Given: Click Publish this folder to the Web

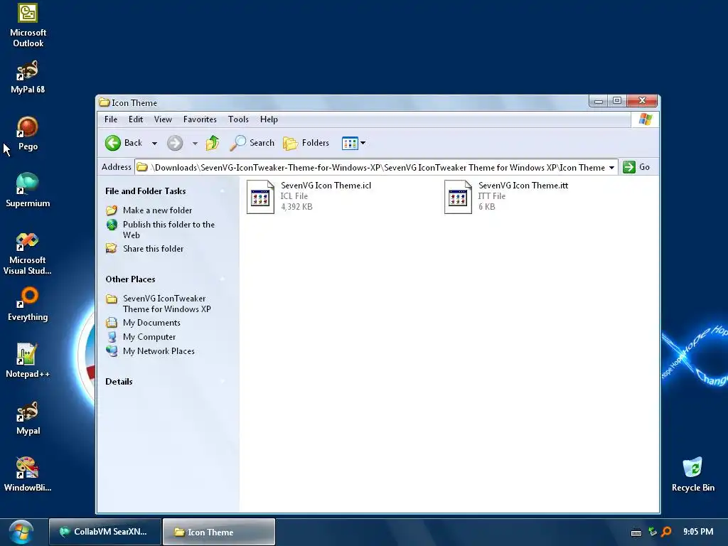Looking at the screenshot, I should (x=168, y=230).
